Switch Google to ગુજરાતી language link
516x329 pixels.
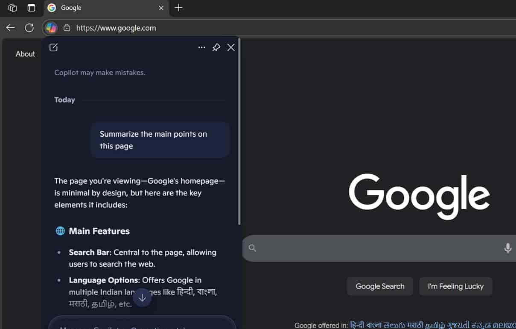458,325
